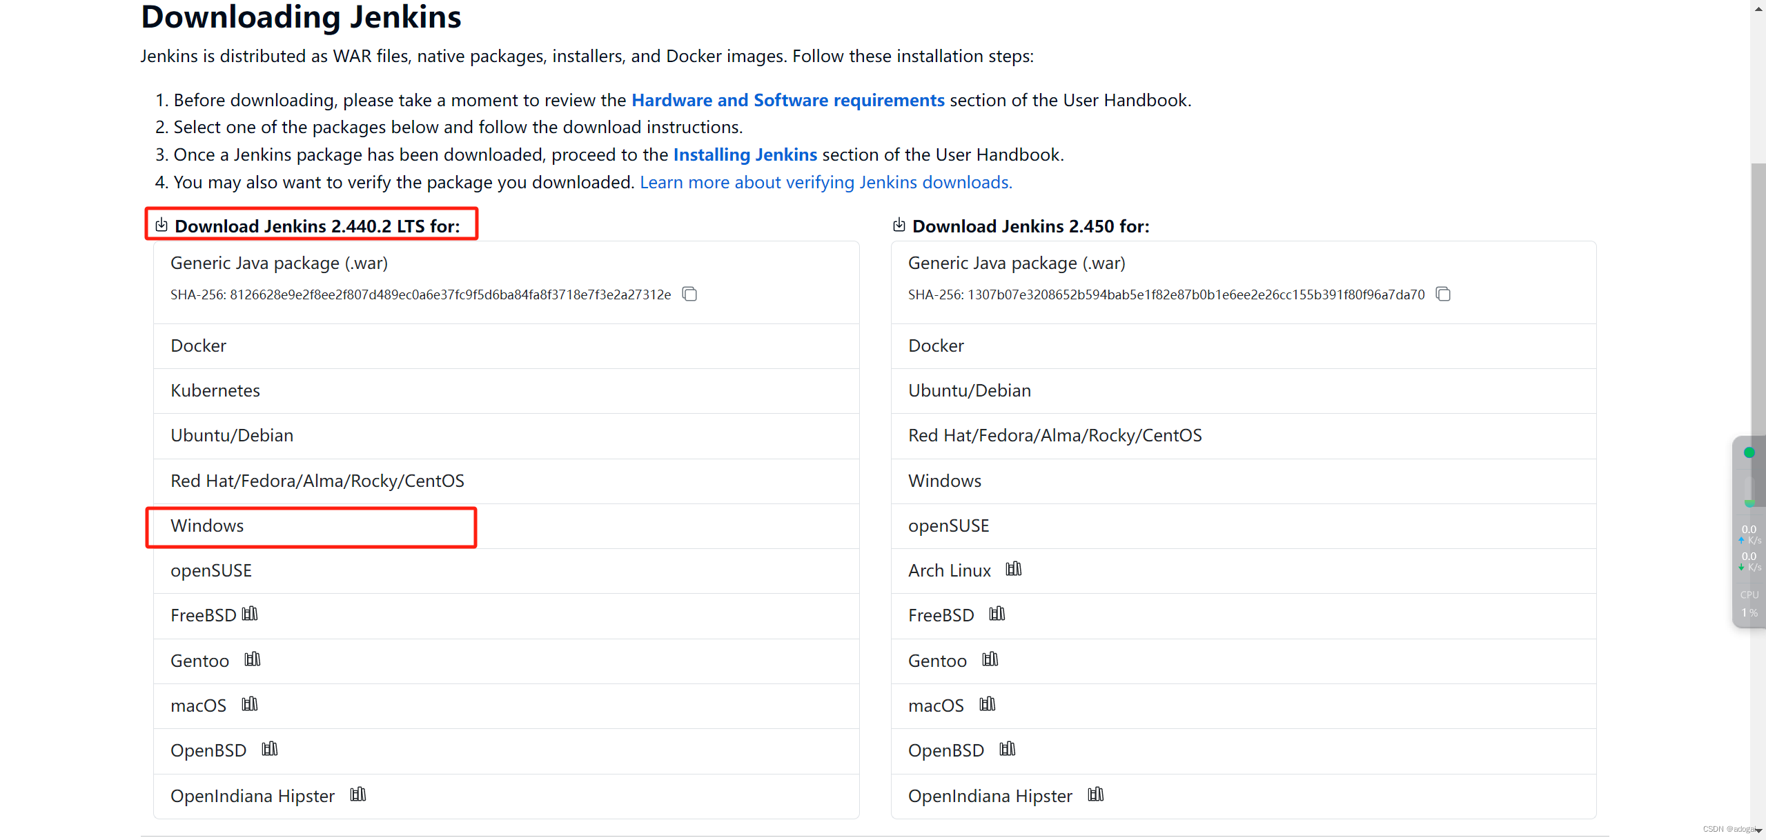Open the OpenBSD third-party icon in LTS list
The height and width of the screenshot is (840, 1766).
coord(270,749)
